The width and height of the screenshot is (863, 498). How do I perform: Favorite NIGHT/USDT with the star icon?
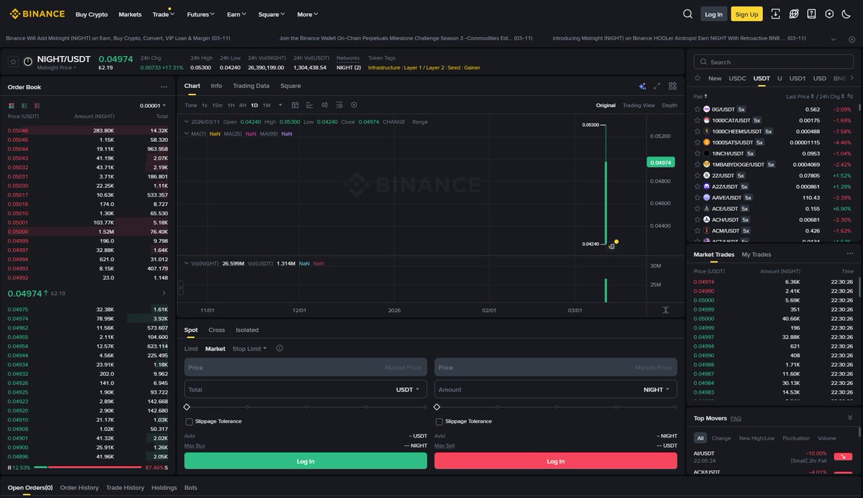[13, 62]
